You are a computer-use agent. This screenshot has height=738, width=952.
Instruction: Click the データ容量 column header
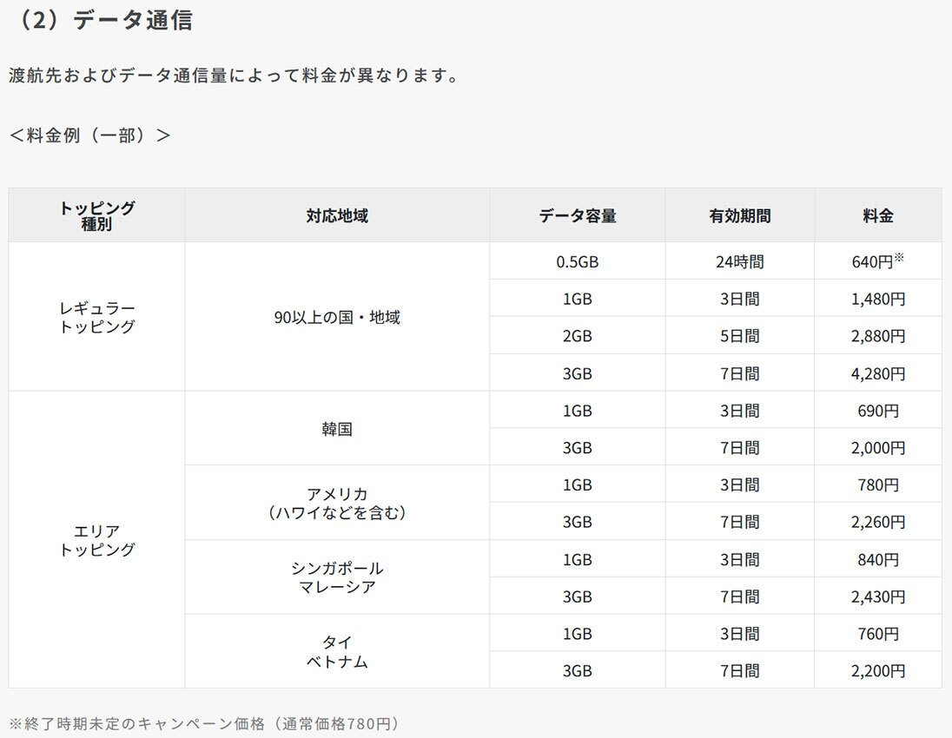tap(577, 215)
